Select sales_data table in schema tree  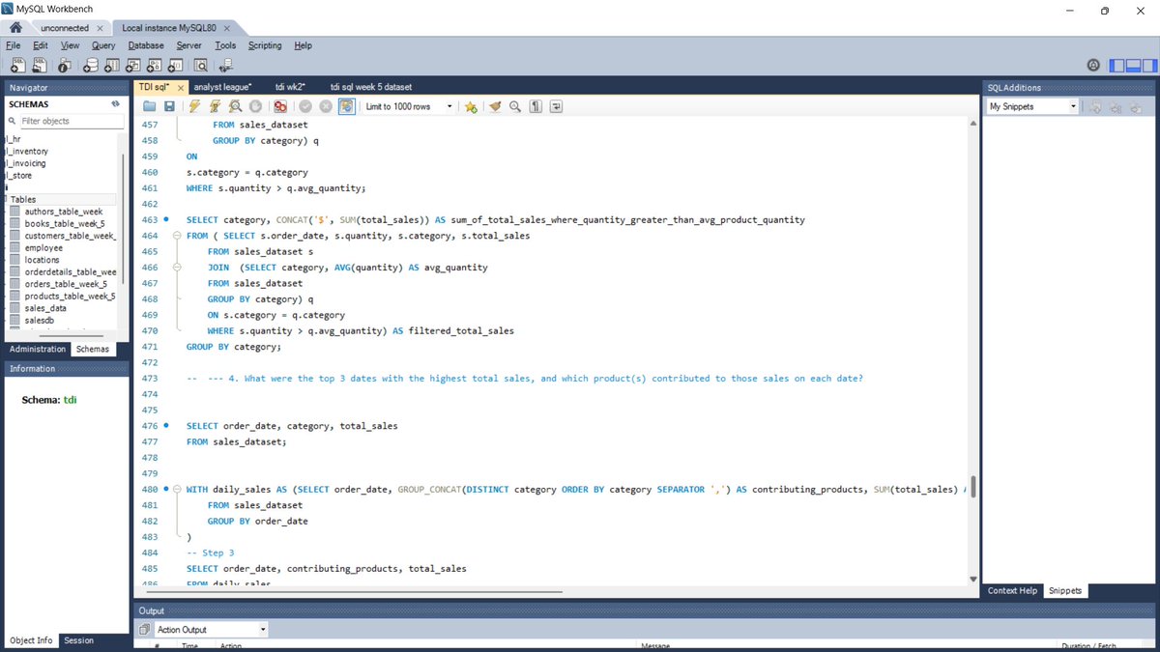45,308
